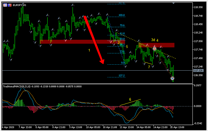Click 117.240 on the price scale
This screenshot has height=131, width=208.
[198, 67]
